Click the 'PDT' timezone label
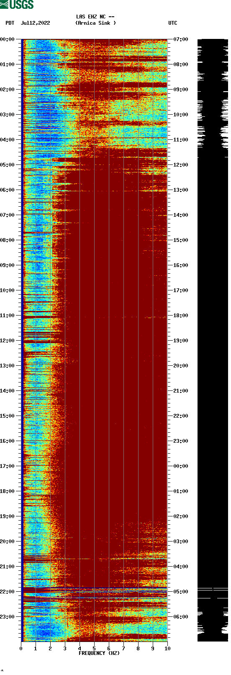231x675 pixels. coord(10,23)
